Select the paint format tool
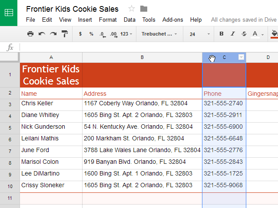Image resolution: width=278 pixels, height=208 pixels. pyautogui.click(x=65, y=34)
